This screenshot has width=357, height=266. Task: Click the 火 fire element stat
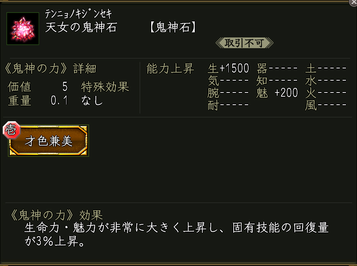pyautogui.click(x=326, y=93)
